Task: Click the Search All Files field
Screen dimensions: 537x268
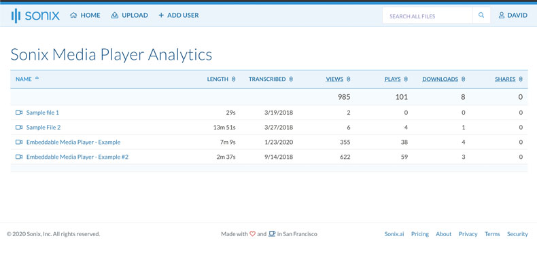Action: (x=428, y=16)
